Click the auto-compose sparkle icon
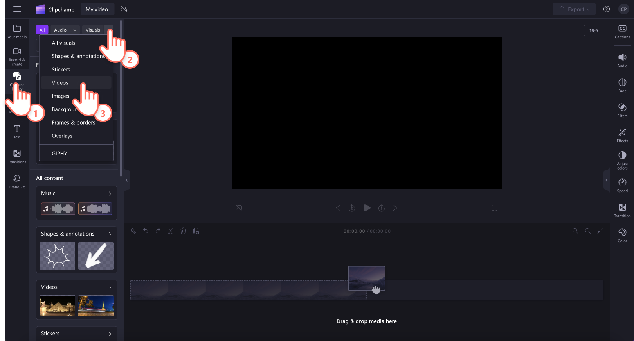 tap(133, 231)
